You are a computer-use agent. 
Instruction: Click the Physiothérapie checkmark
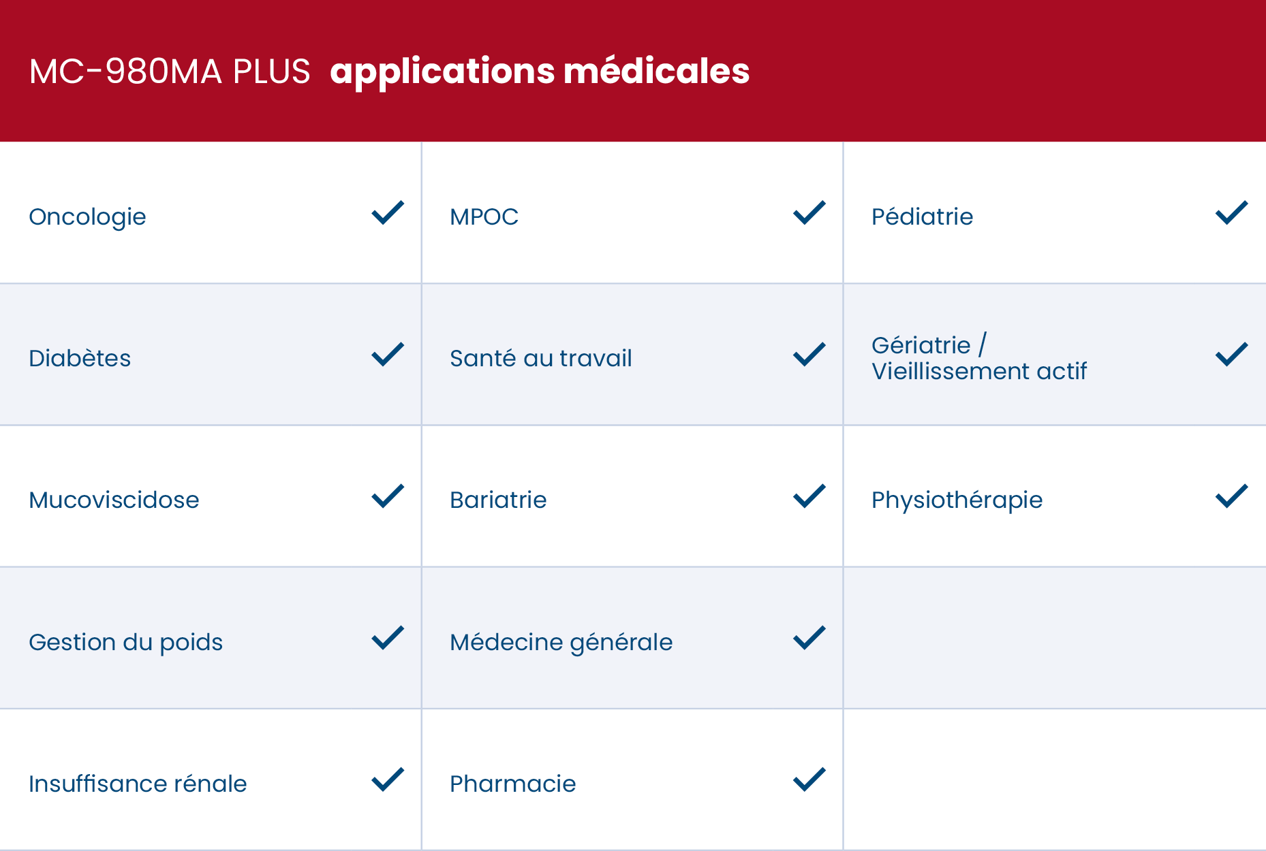pos(1231,496)
